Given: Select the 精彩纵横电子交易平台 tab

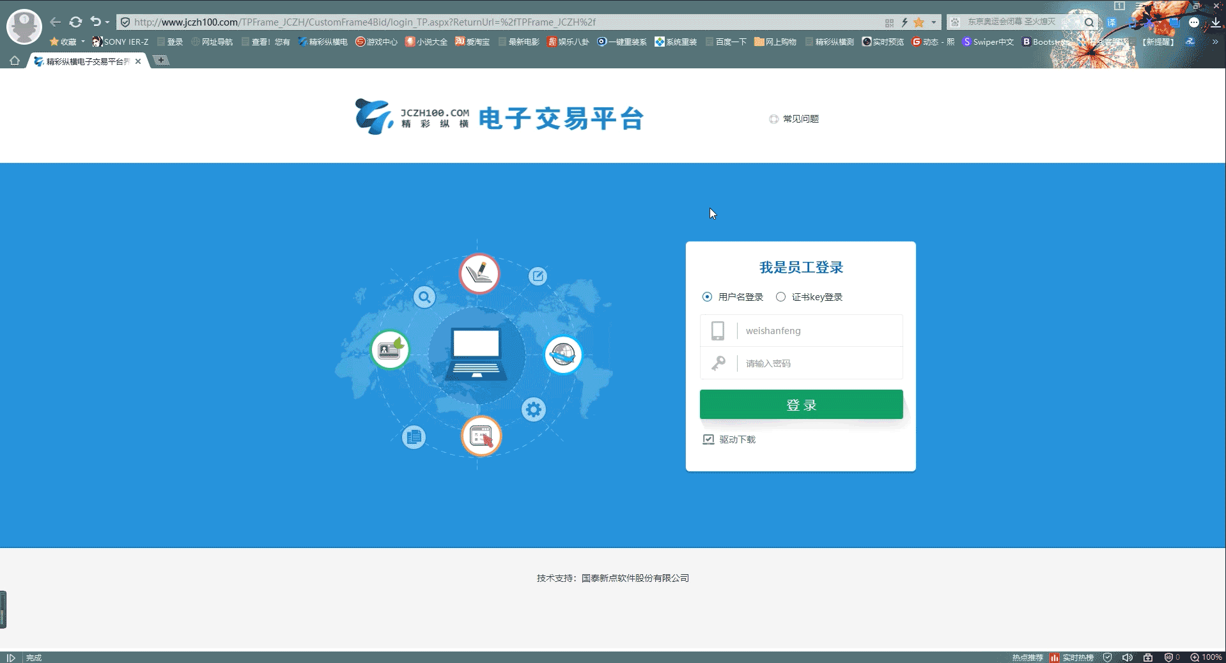Looking at the screenshot, I should coord(87,61).
